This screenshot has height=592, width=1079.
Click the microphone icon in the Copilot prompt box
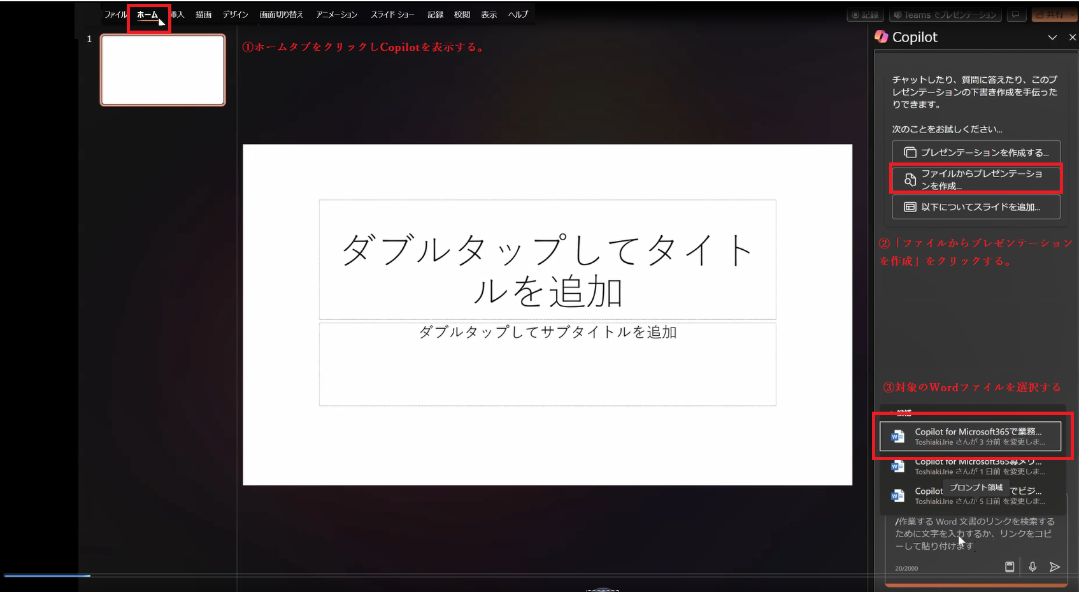click(1032, 567)
